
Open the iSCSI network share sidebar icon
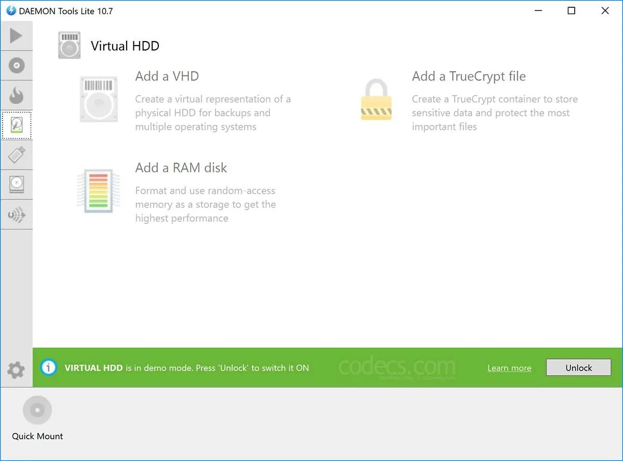pyautogui.click(x=16, y=214)
